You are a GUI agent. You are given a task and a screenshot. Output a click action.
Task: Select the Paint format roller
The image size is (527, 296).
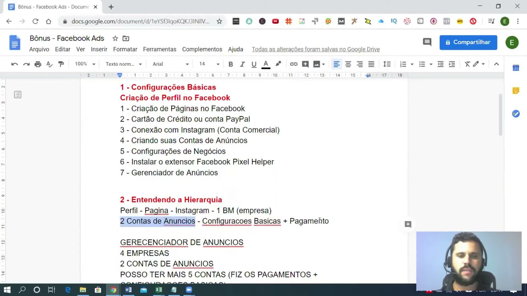61,64
